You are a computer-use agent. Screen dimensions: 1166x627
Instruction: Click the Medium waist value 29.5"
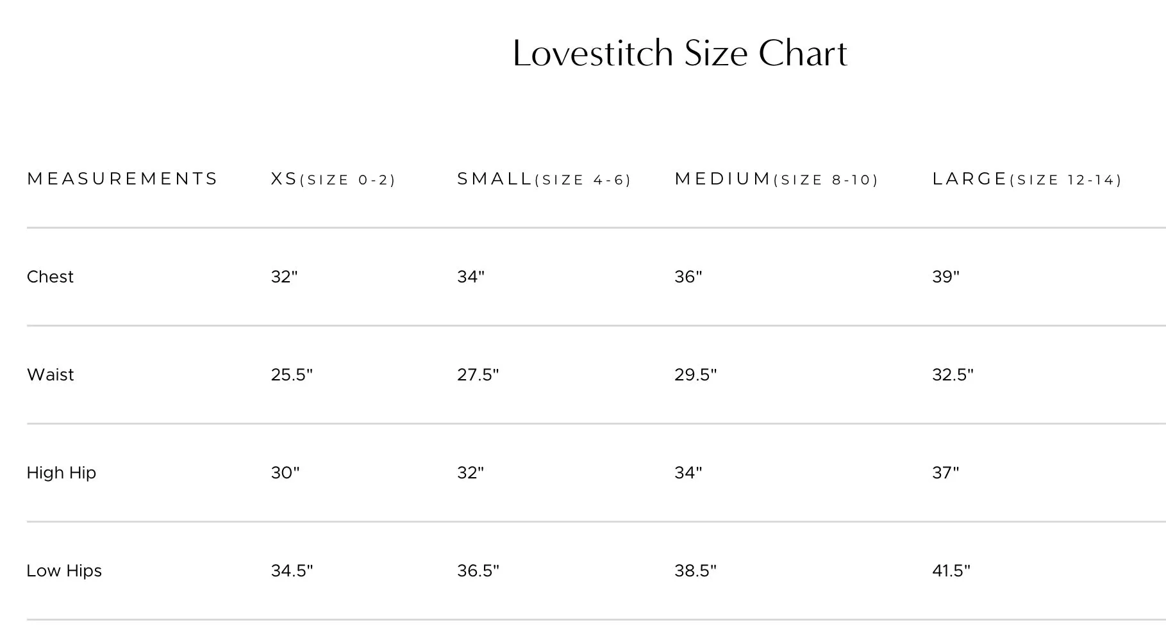(695, 375)
